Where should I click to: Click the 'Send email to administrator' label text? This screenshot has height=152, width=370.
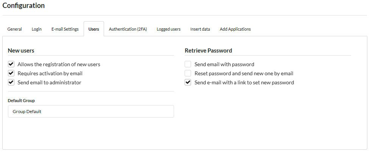click(x=49, y=82)
